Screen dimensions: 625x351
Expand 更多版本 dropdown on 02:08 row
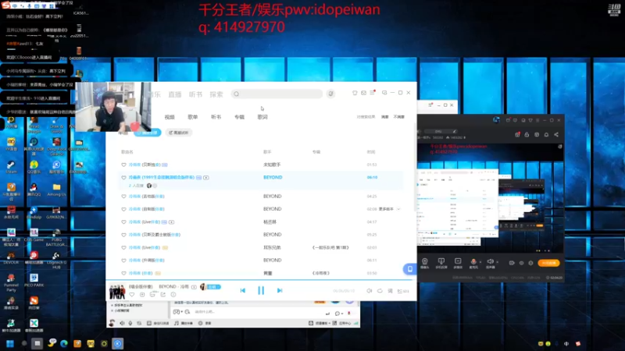tap(389, 209)
